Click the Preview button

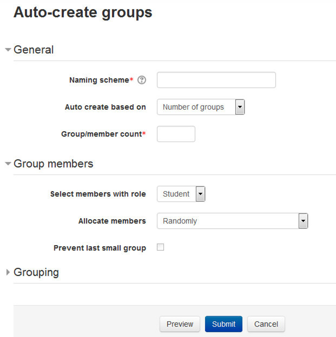(180, 324)
